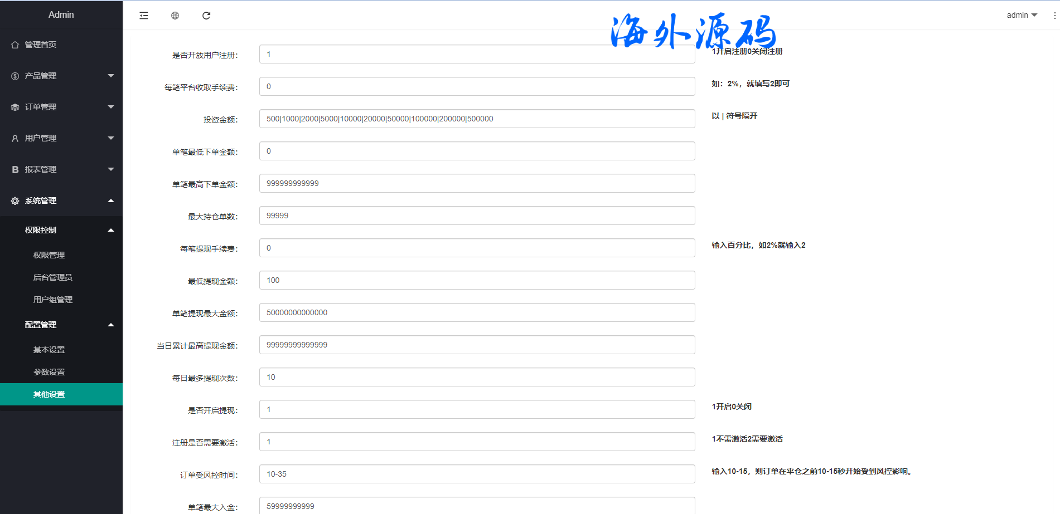Open the three-dot more options menu

[x=1054, y=16]
